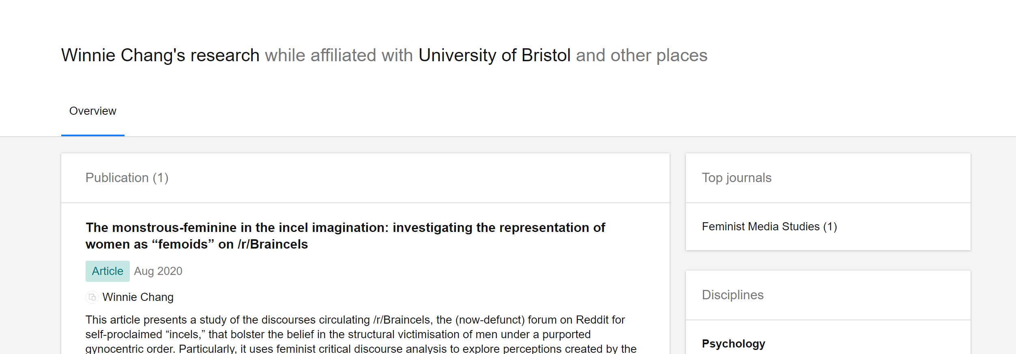Click the abstract line starting "self-proclaimed"

tap(337, 335)
